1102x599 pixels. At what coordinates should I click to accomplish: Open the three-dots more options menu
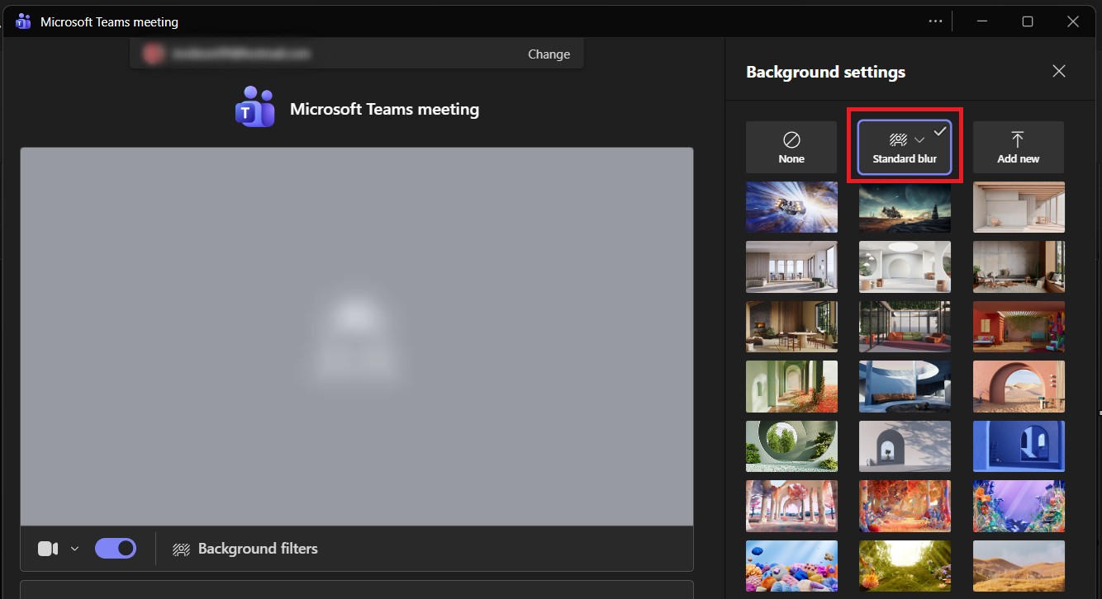pyautogui.click(x=935, y=21)
